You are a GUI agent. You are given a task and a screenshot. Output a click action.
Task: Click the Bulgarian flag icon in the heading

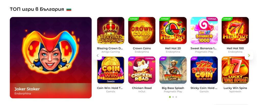pos(69,9)
